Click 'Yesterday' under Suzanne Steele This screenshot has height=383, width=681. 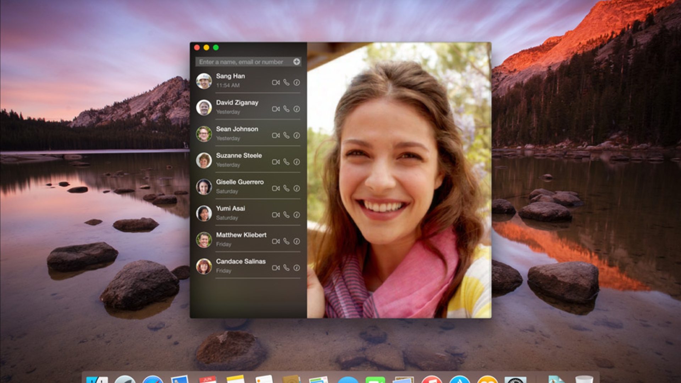(228, 165)
